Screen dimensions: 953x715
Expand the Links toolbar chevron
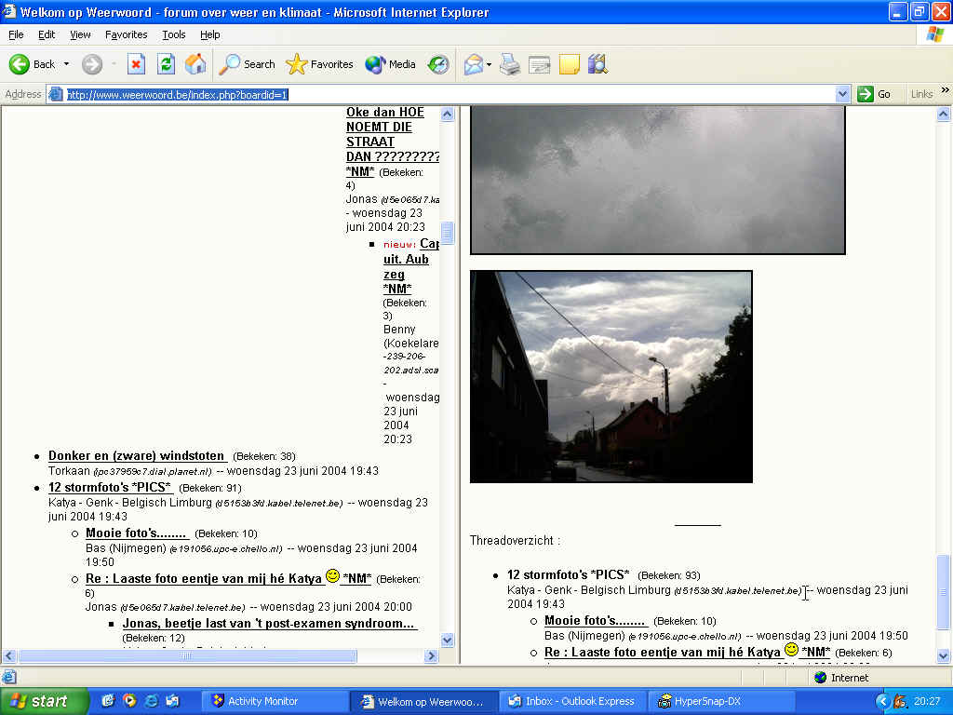point(945,90)
